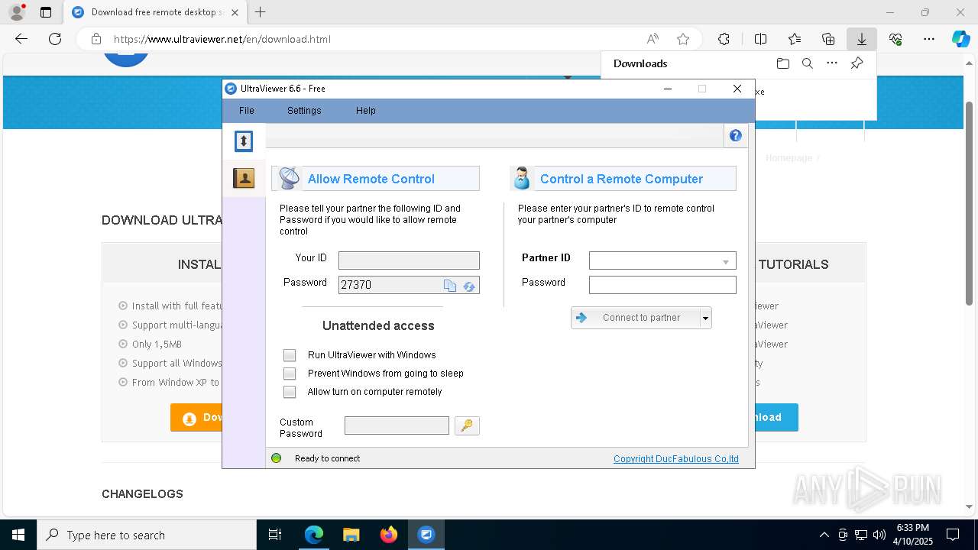978x550 pixels.
Task: Click Connect to partner button
Action: point(636,318)
